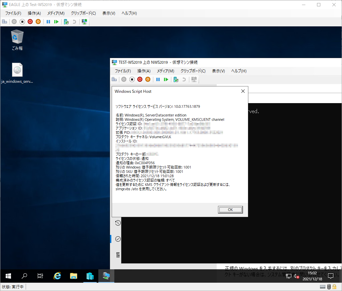Open the 15:02 clock in taskbar

(312, 276)
